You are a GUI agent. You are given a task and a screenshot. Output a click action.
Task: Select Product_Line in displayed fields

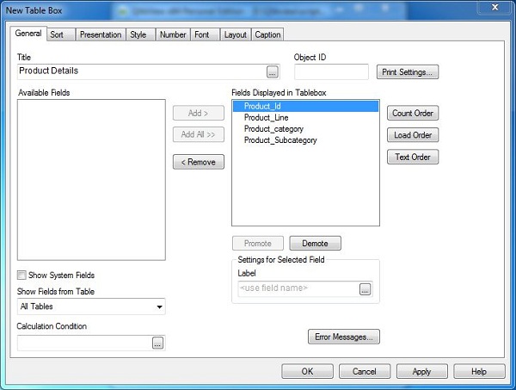[x=305, y=118]
